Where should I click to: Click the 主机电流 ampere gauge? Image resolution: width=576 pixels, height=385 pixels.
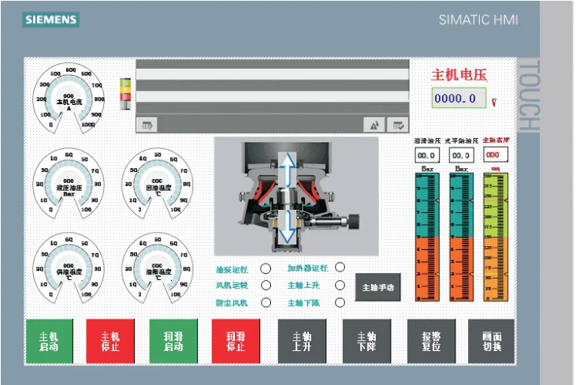point(69,99)
